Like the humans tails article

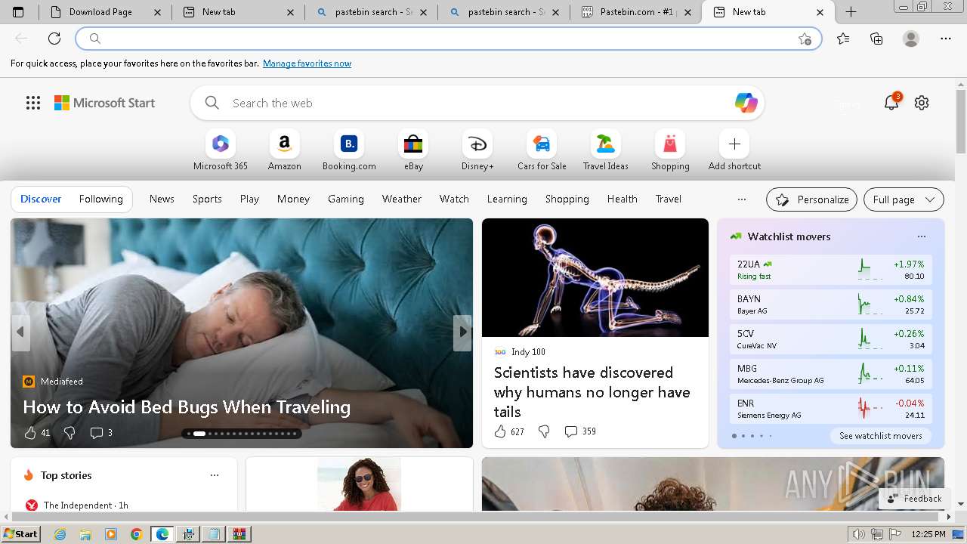(x=508, y=431)
